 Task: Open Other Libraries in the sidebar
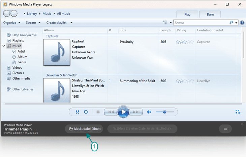(20, 89)
